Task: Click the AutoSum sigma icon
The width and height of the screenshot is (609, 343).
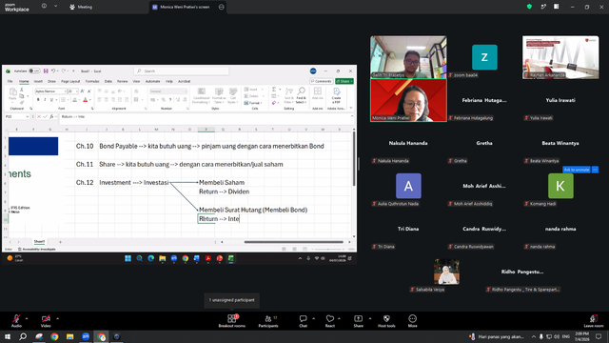Action: [274, 90]
